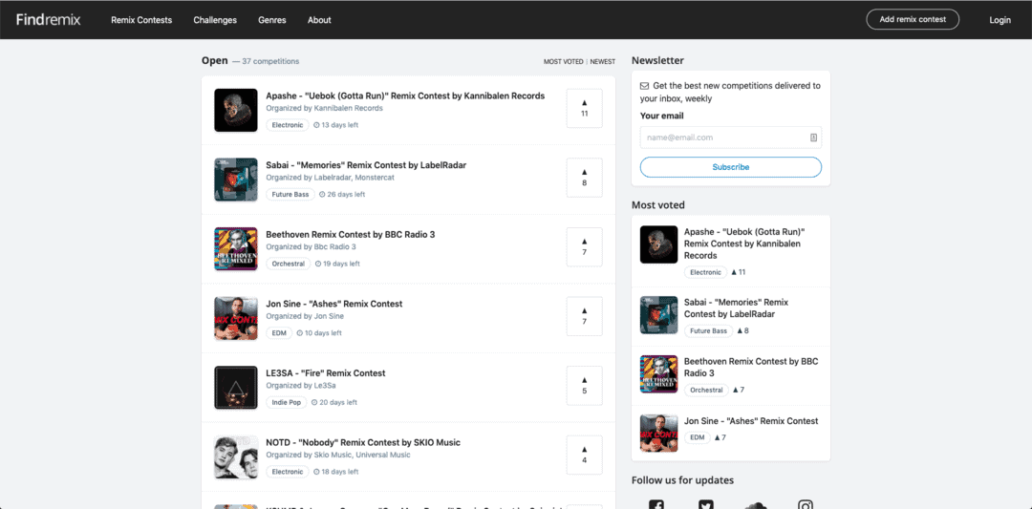Sort competitions by Newest
The image size is (1032, 509).
click(603, 62)
